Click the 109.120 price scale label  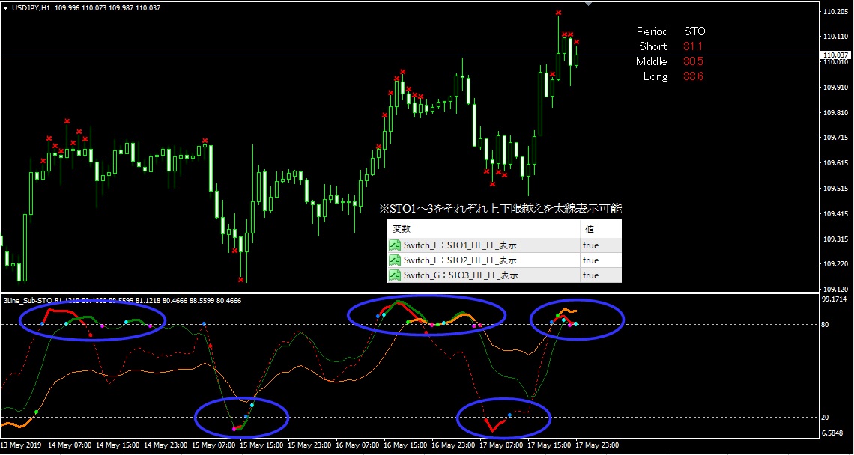[837, 289]
